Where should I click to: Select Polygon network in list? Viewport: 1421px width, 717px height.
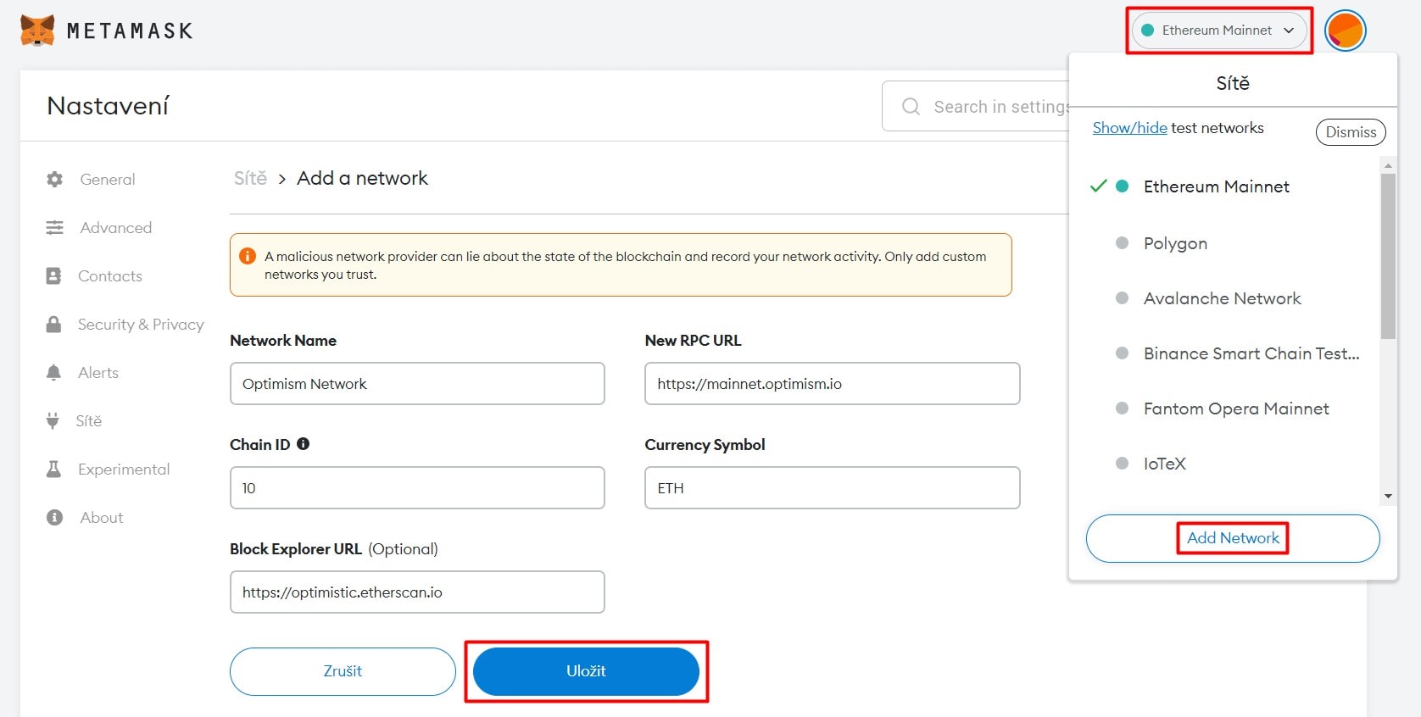pyautogui.click(x=1175, y=243)
